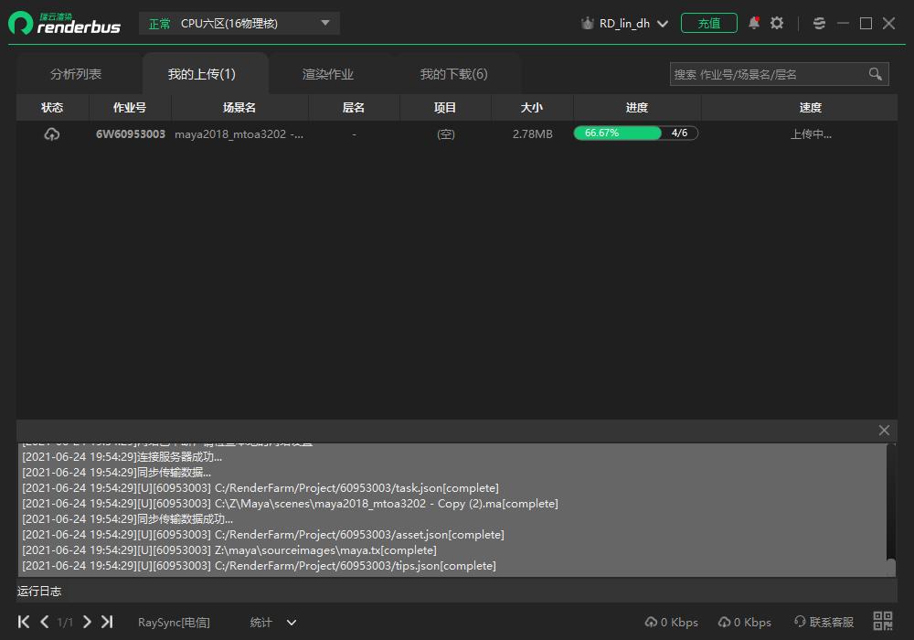Switch to the 渲染作业 tab
This screenshot has width=914, height=640.
pyautogui.click(x=328, y=74)
